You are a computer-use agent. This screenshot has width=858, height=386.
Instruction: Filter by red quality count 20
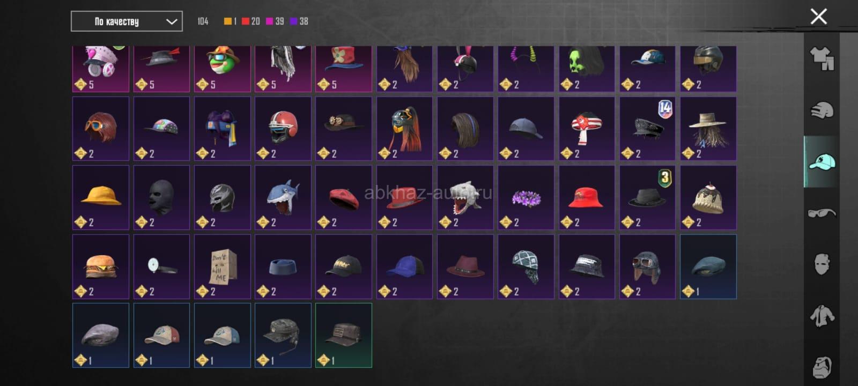pos(250,21)
